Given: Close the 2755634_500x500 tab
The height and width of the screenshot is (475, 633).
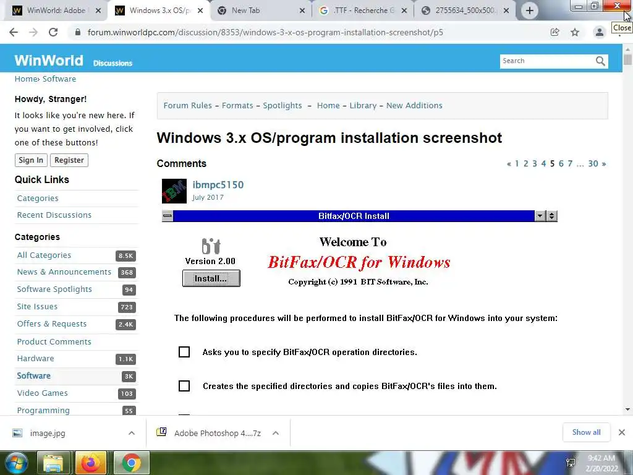Looking at the screenshot, I should 506,11.
